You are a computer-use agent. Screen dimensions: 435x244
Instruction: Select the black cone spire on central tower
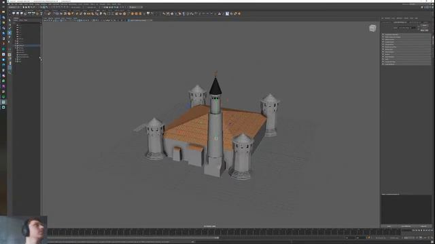pyautogui.click(x=215, y=86)
